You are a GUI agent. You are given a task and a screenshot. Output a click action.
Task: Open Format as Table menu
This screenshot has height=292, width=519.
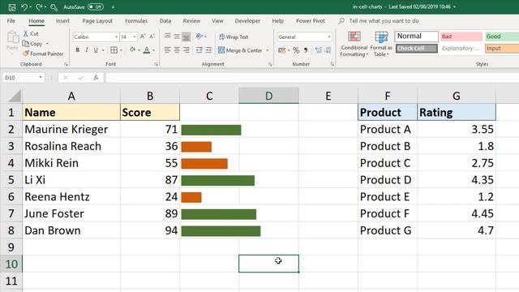coord(381,44)
